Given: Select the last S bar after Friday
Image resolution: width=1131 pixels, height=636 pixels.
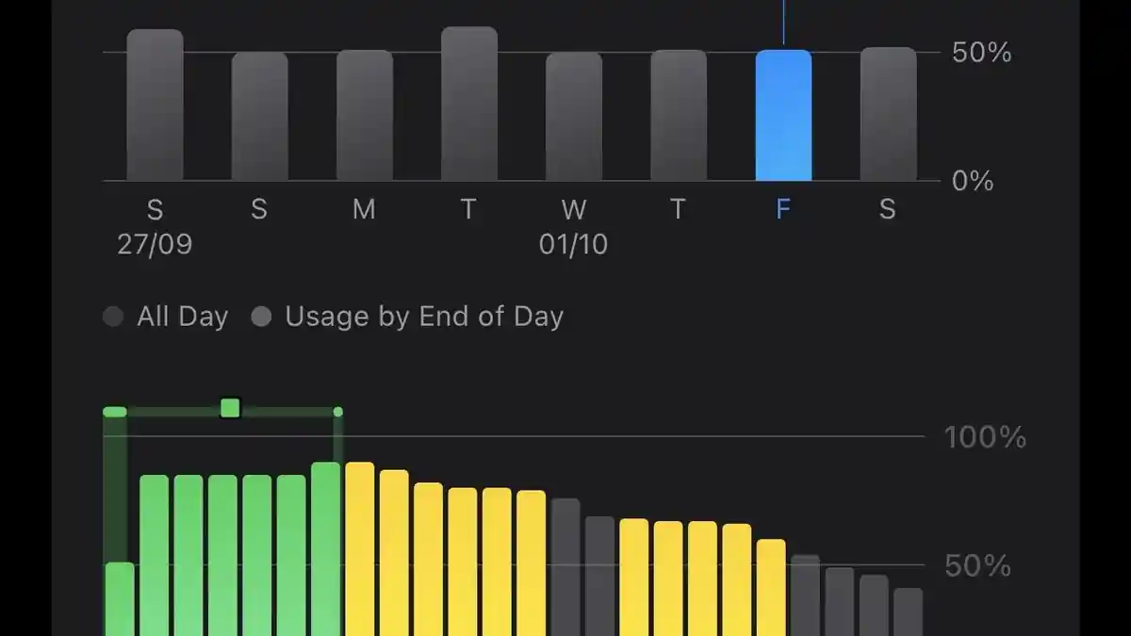Looking at the screenshot, I should pyautogui.click(x=888, y=114).
